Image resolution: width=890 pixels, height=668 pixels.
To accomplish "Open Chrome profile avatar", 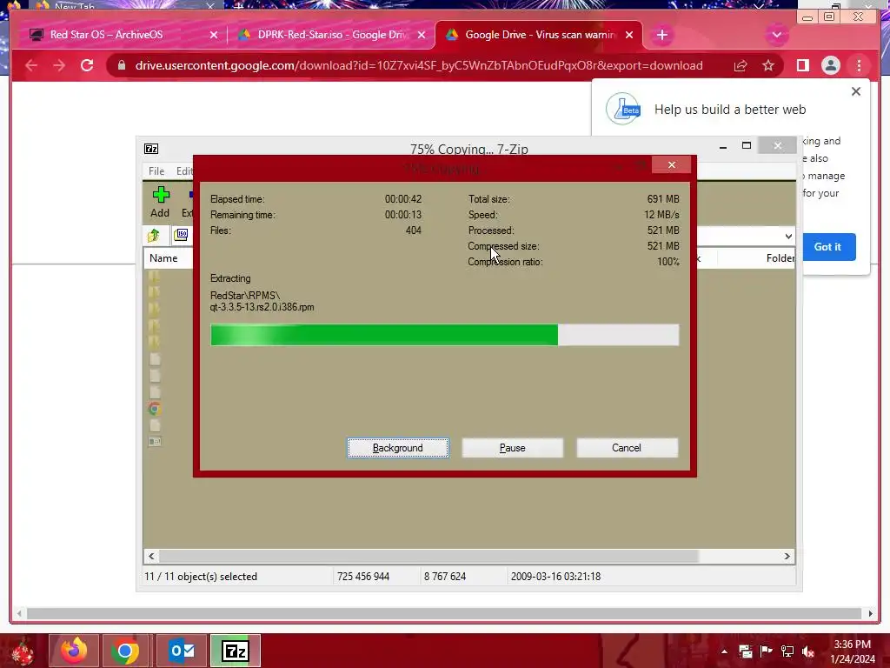I will (x=830, y=65).
